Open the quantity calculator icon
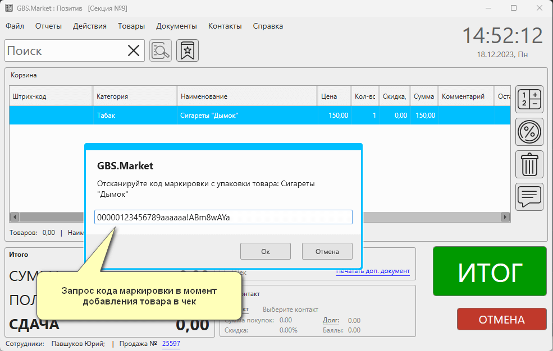Viewport: 553px width, 351px height. coord(529,100)
